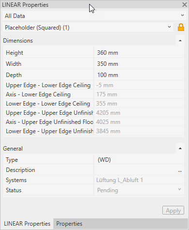
Task: Select the Axis - Lower Edge Ceiling row
Action: (x=94, y=94)
